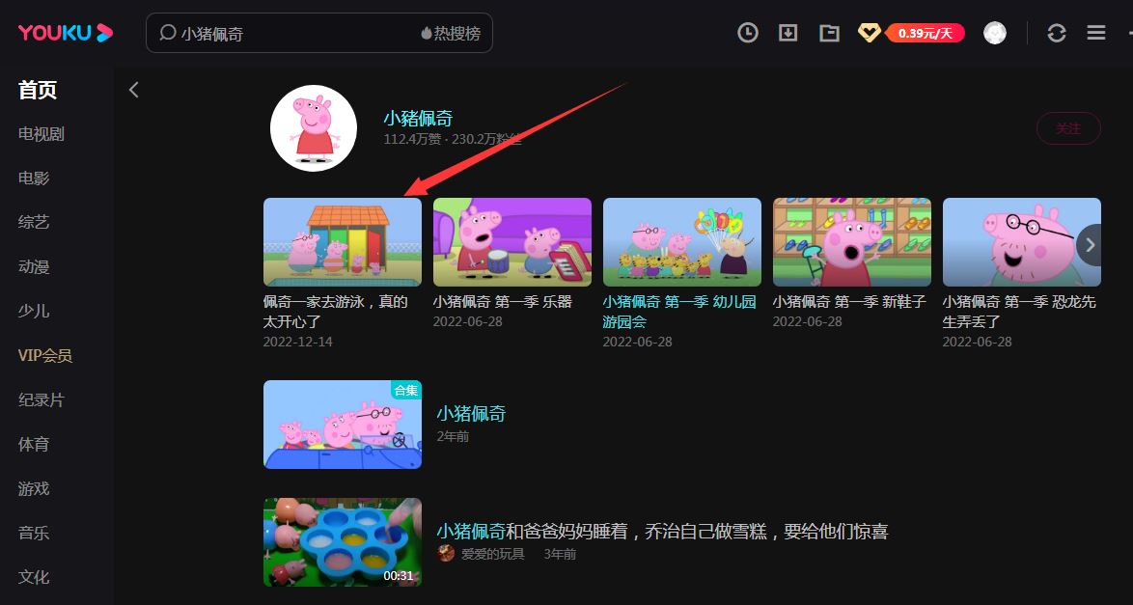Select 动漫 in the sidebar
Image resolution: width=1133 pixels, height=605 pixels.
[34, 266]
